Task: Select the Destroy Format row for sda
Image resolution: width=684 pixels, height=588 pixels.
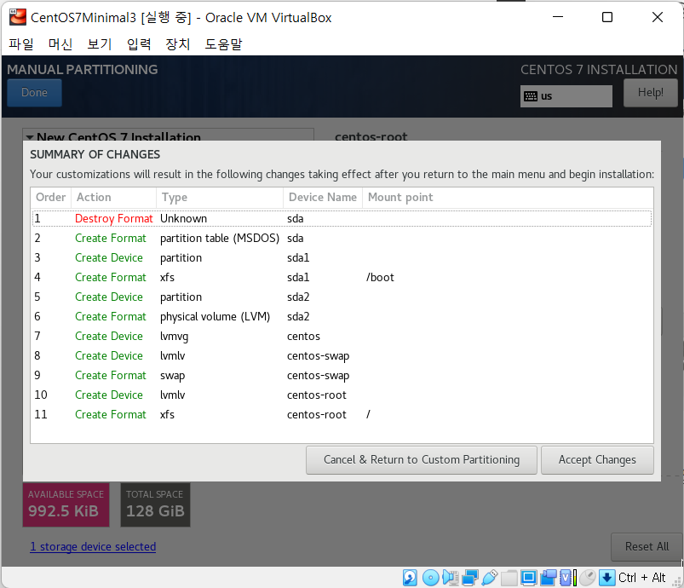Action: pos(342,218)
